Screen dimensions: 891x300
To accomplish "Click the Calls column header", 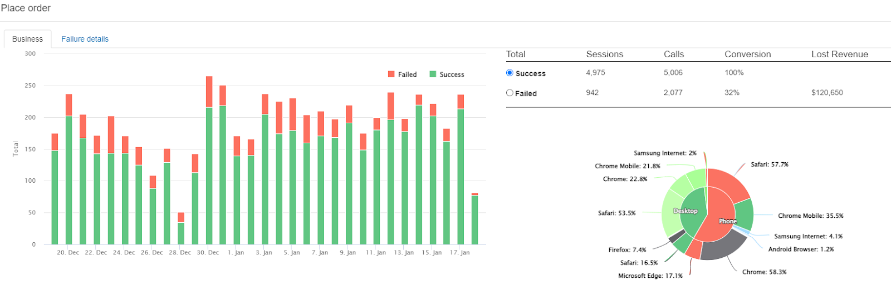I will [x=673, y=54].
